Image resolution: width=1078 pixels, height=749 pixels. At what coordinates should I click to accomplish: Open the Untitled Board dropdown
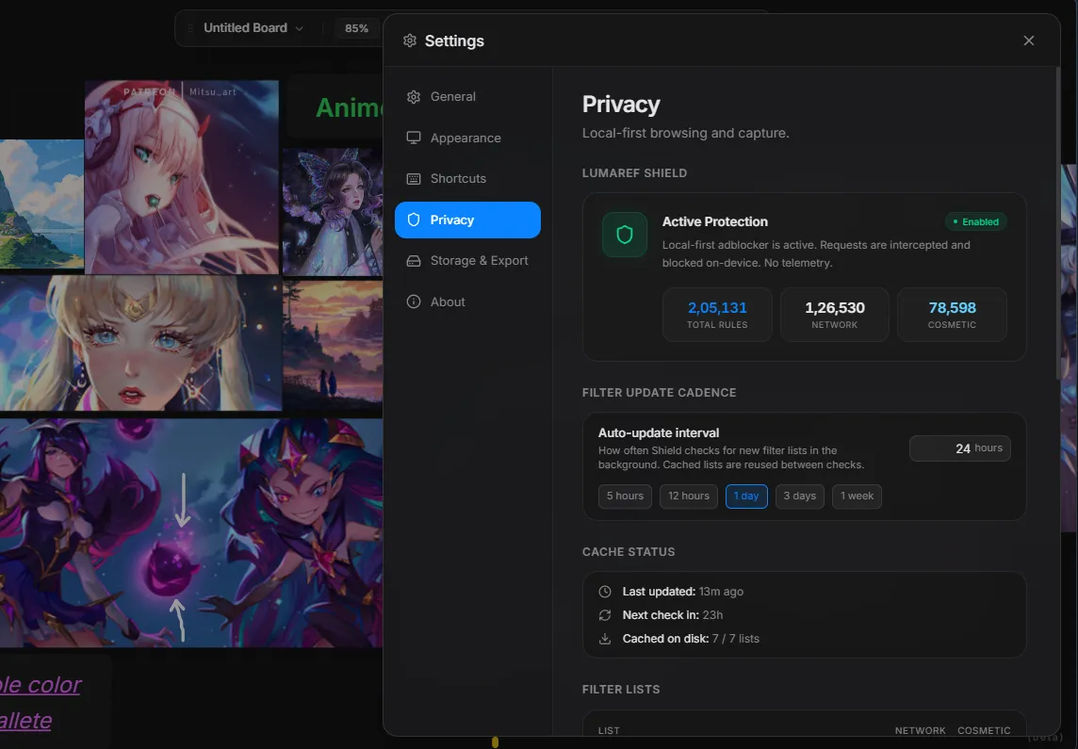(x=253, y=28)
